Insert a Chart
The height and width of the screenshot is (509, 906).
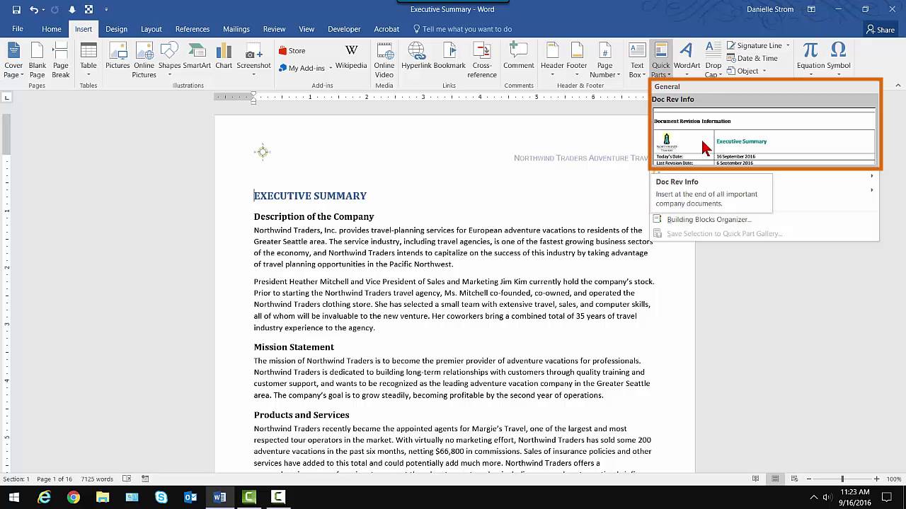point(224,57)
